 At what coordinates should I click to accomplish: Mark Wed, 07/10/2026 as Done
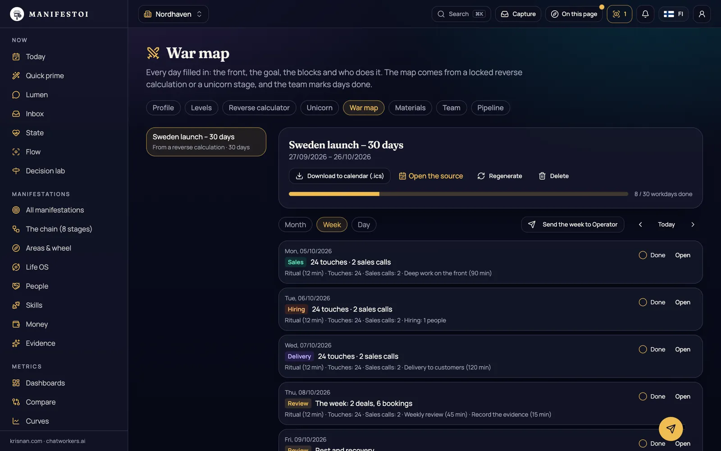click(x=652, y=350)
